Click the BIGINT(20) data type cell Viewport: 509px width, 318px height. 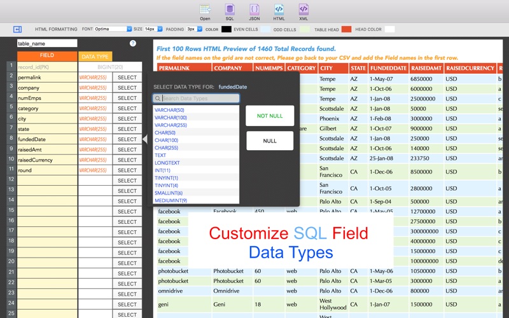110,67
